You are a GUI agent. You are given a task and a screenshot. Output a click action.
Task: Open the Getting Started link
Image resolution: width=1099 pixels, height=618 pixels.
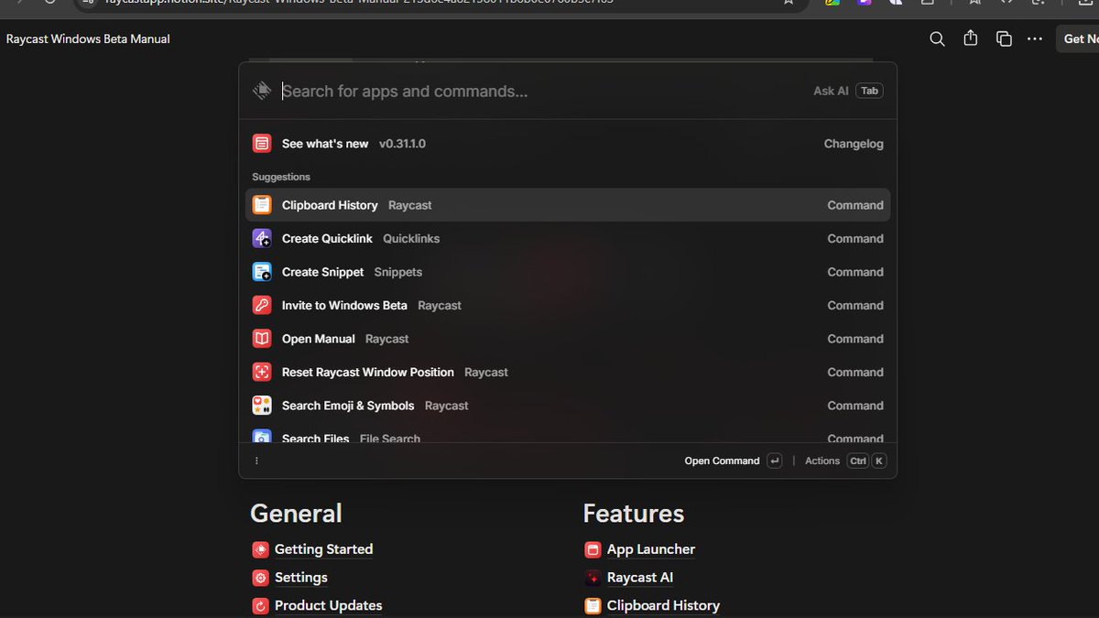point(323,549)
